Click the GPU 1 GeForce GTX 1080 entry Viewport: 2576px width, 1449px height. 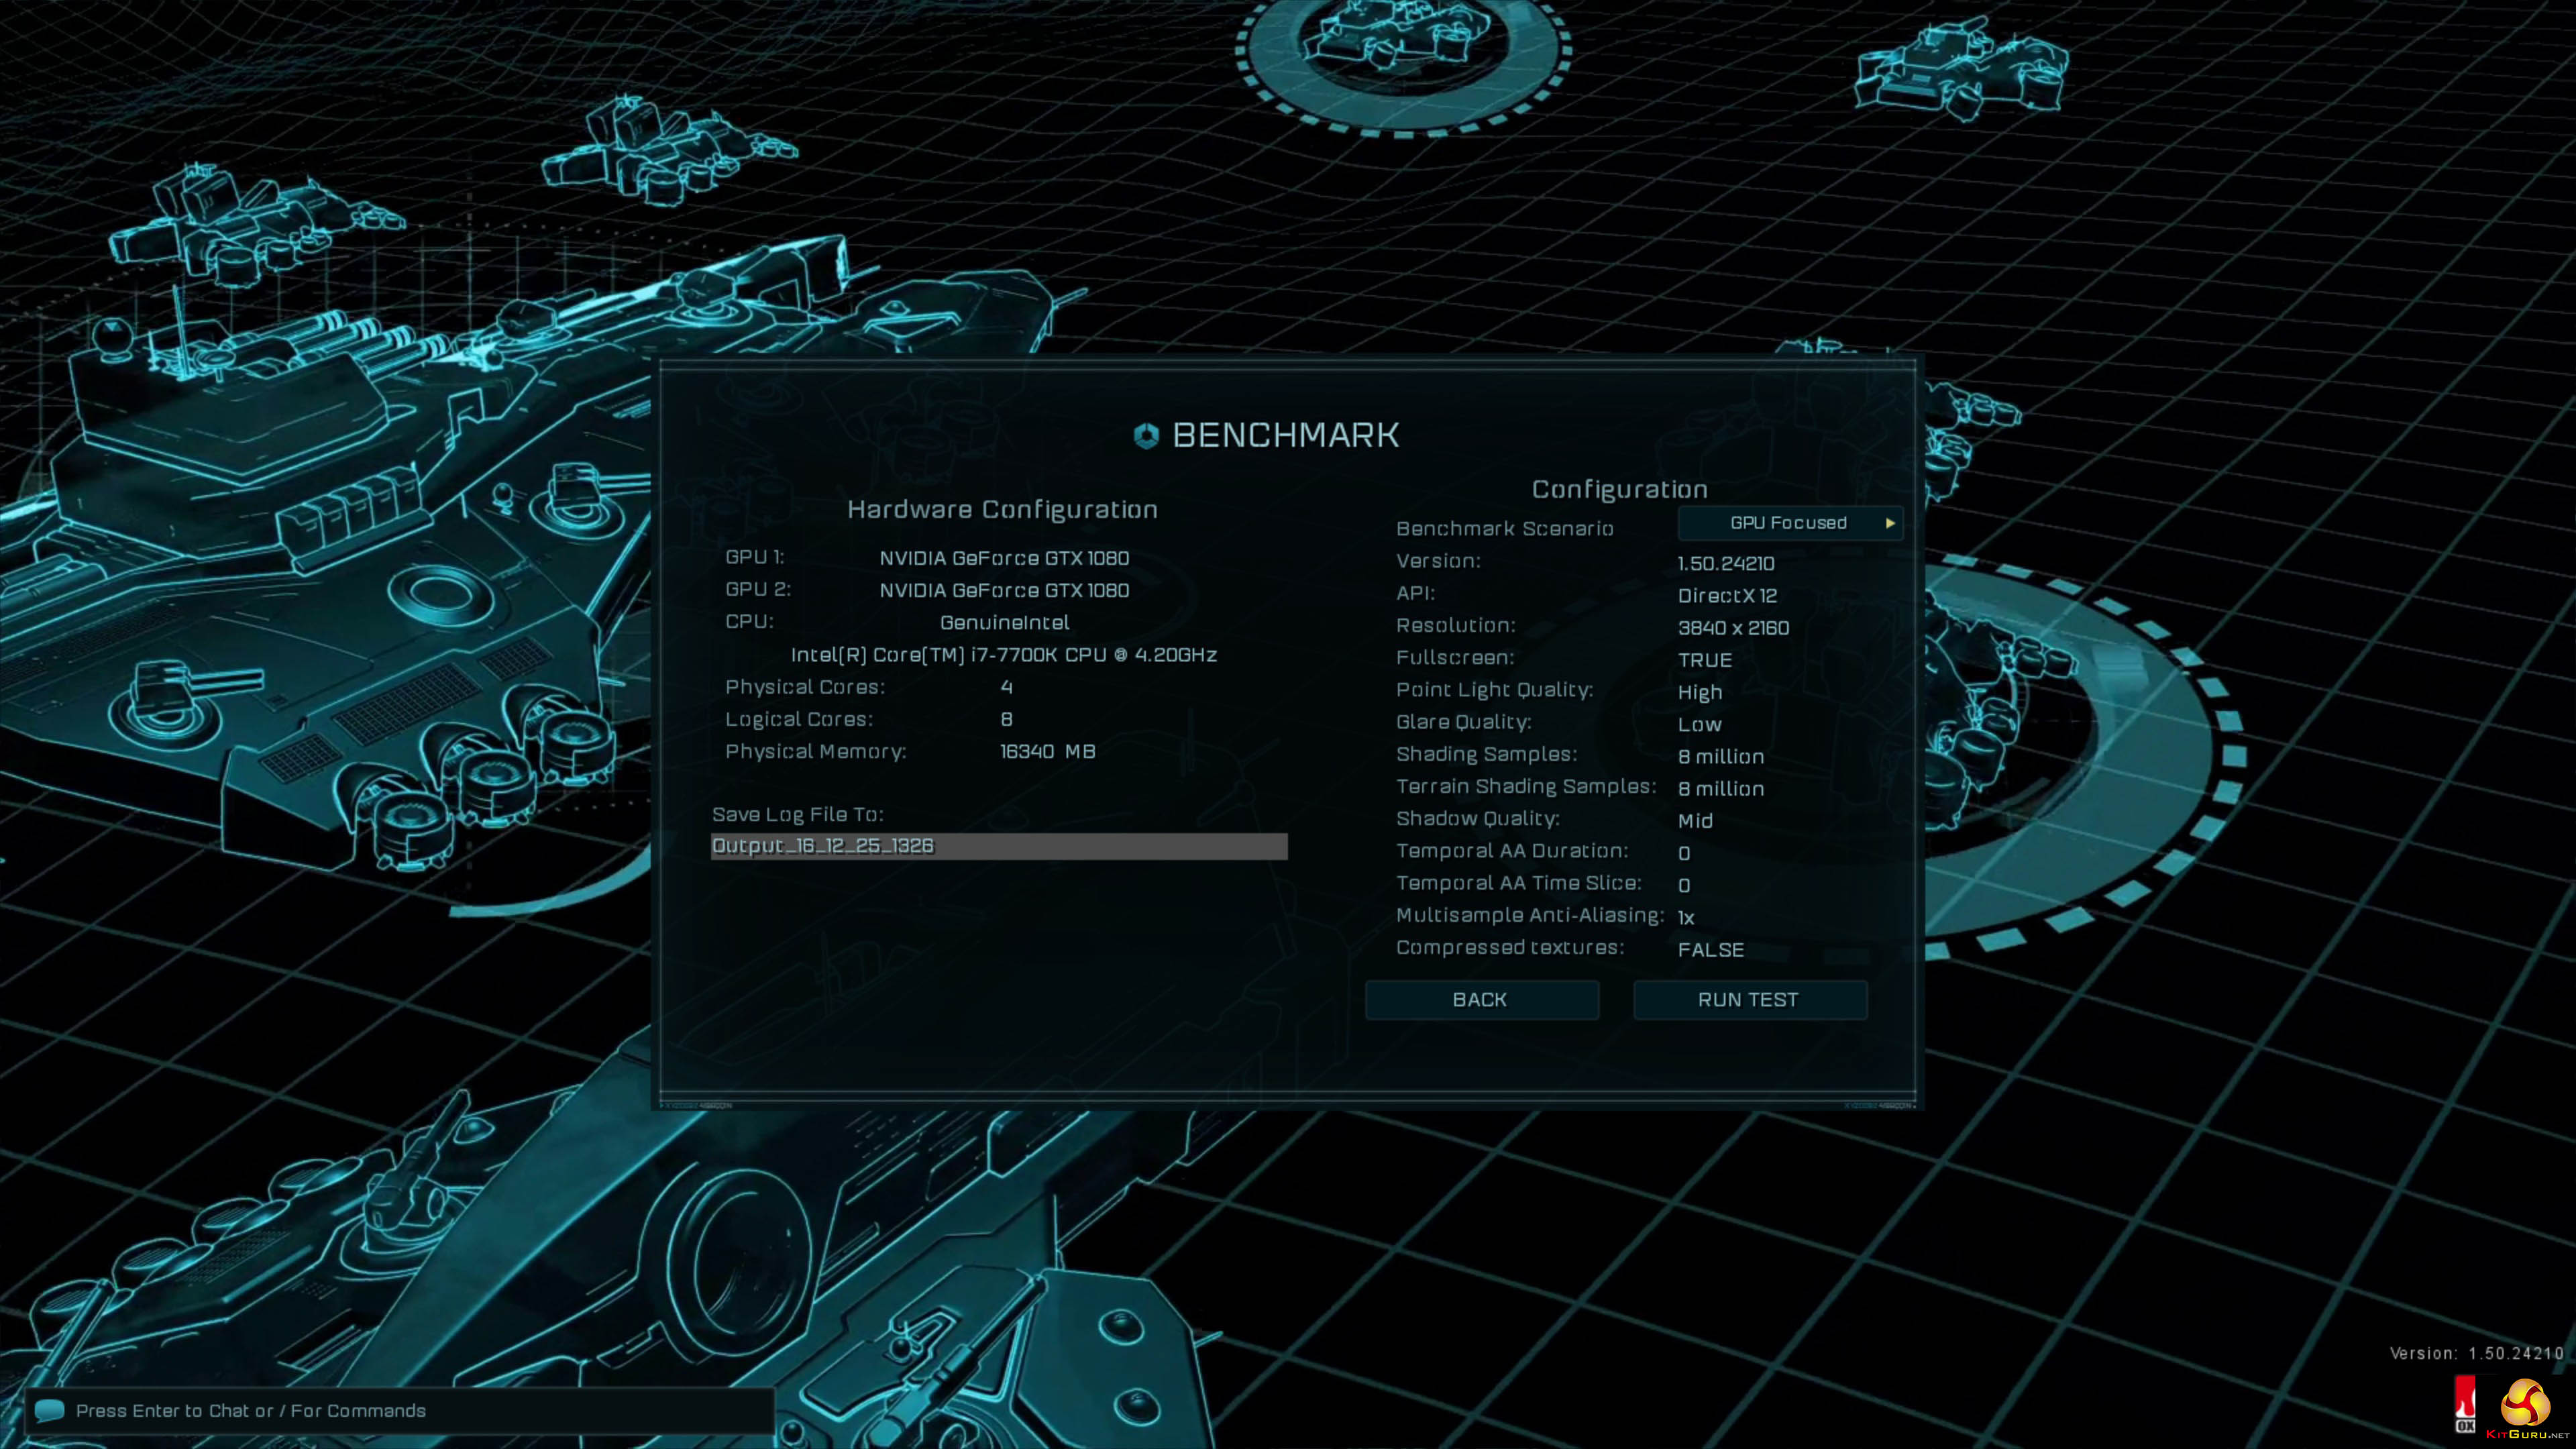pyautogui.click(x=1004, y=558)
